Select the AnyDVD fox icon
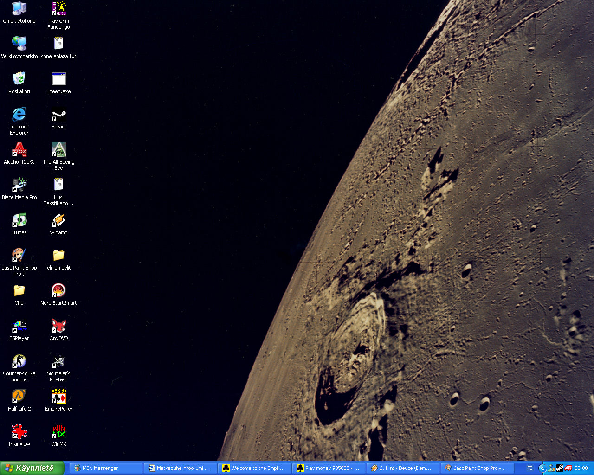Screen dimensions: 594x475 click(x=58, y=329)
